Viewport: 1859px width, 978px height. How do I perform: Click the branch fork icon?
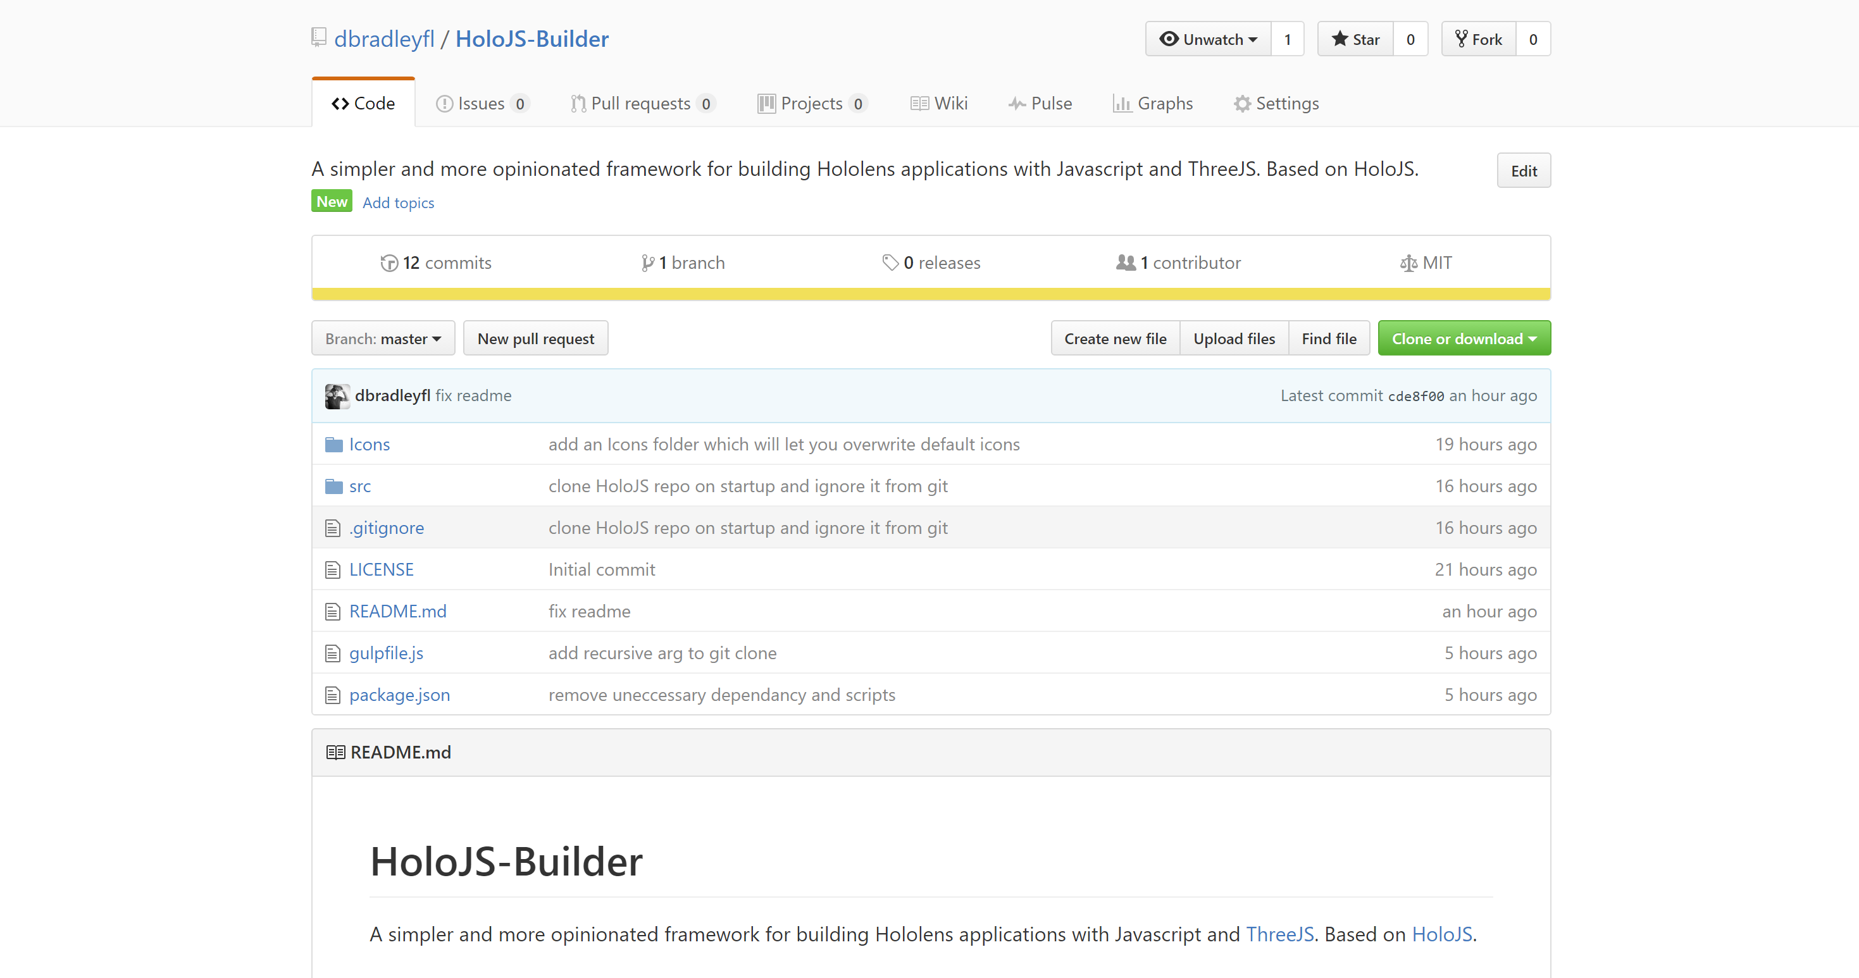(x=647, y=263)
